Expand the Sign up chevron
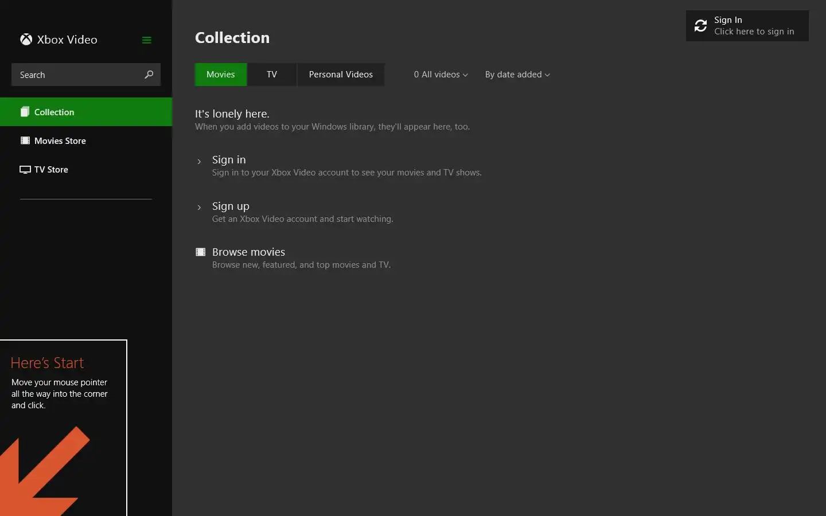 pos(199,208)
